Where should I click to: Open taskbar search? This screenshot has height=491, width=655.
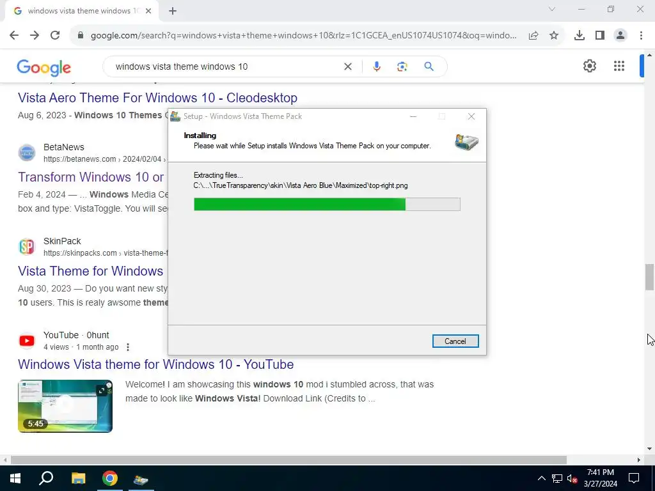click(x=46, y=478)
